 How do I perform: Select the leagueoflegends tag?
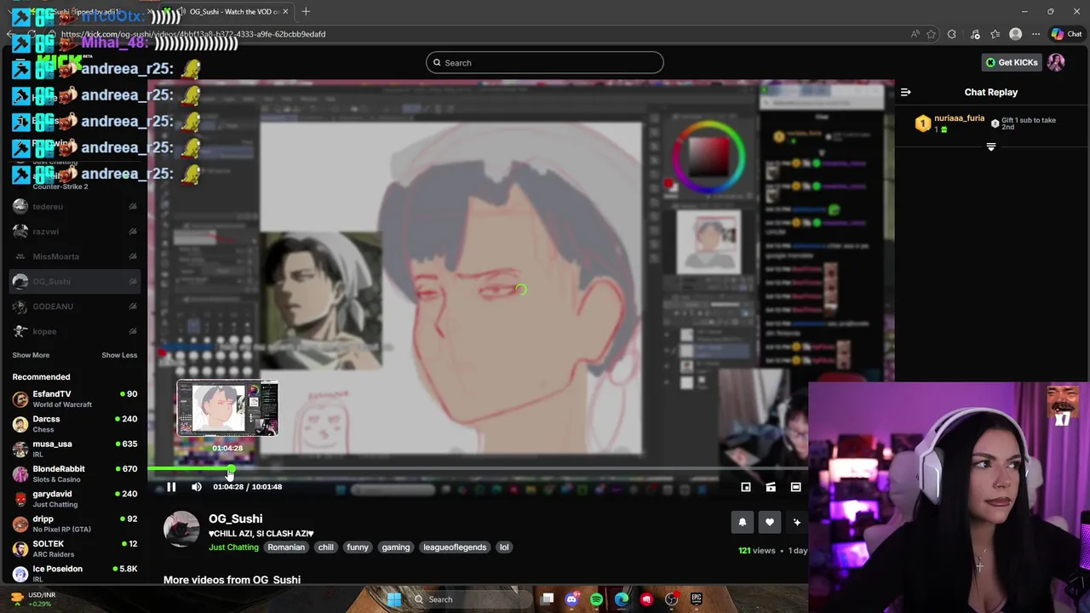[455, 547]
